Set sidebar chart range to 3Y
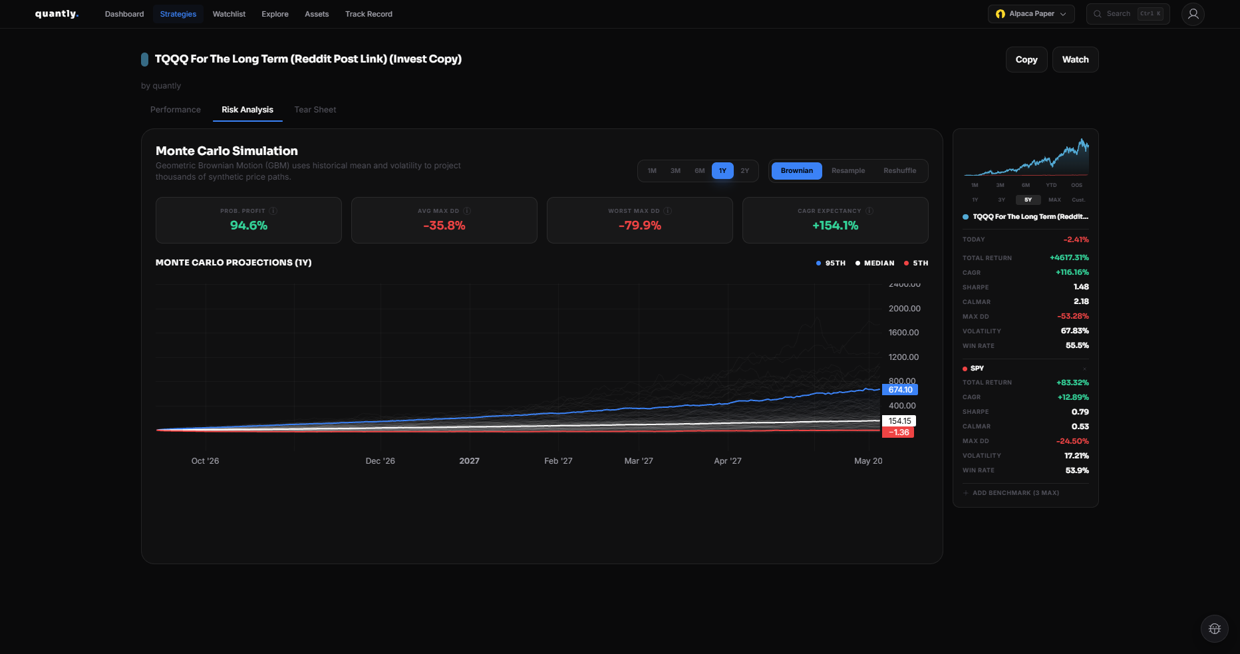The image size is (1240, 654). [x=1001, y=200]
